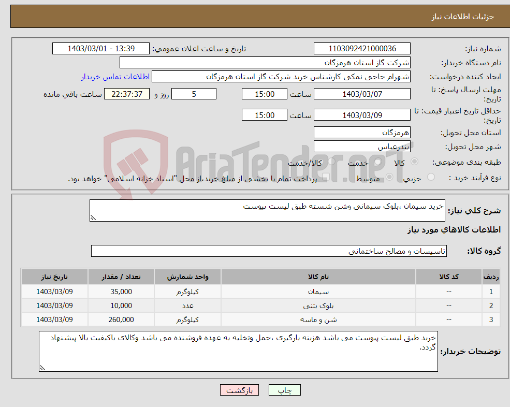Click the چاپ (print) button
The width and height of the screenshot is (510, 407).
[x=285, y=390]
